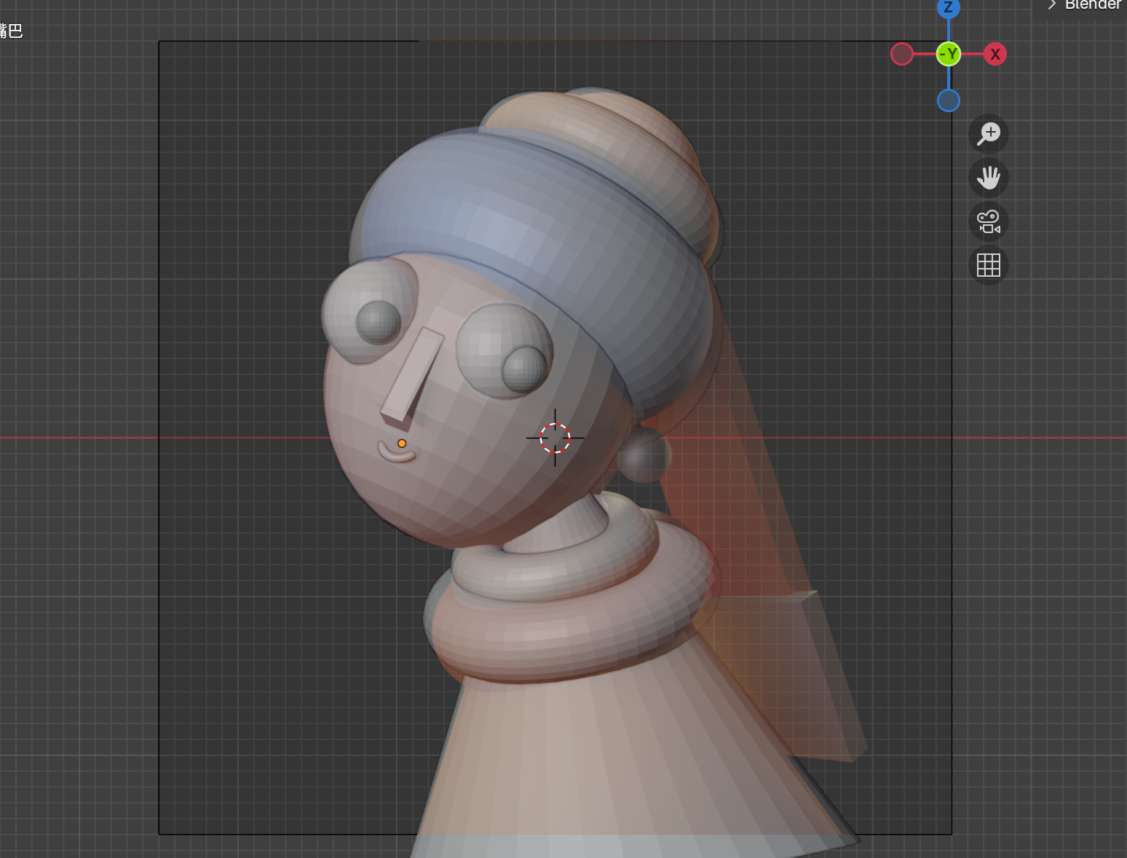This screenshot has width=1127, height=858.
Task: Click the blue Z axis gizmo handle
Action: (x=948, y=8)
